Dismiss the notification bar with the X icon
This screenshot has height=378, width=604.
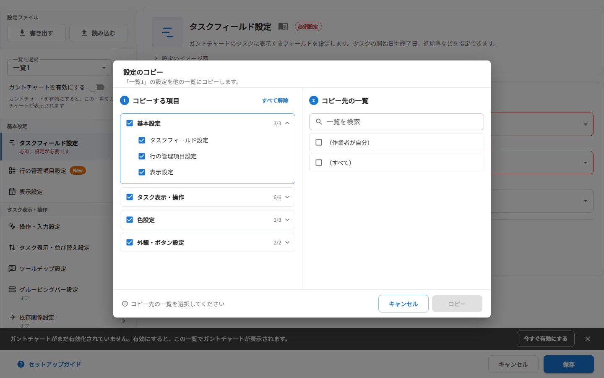(x=588, y=339)
